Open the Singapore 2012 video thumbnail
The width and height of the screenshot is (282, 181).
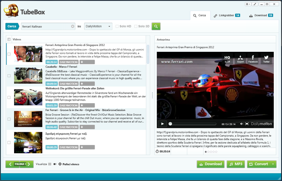pyautogui.click(x=28, y=54)
